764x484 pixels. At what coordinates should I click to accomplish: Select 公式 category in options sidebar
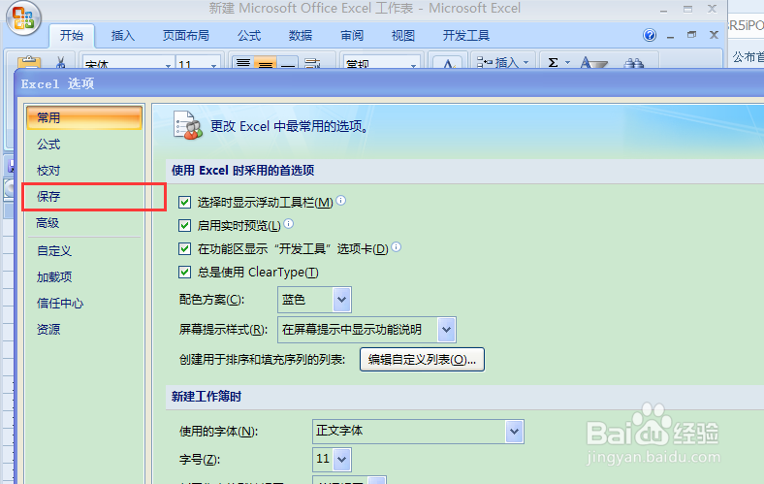click(84, 145)
